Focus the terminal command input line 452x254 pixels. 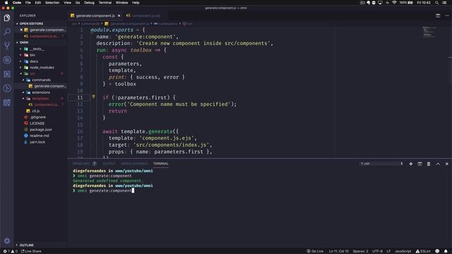coord(104,190)
